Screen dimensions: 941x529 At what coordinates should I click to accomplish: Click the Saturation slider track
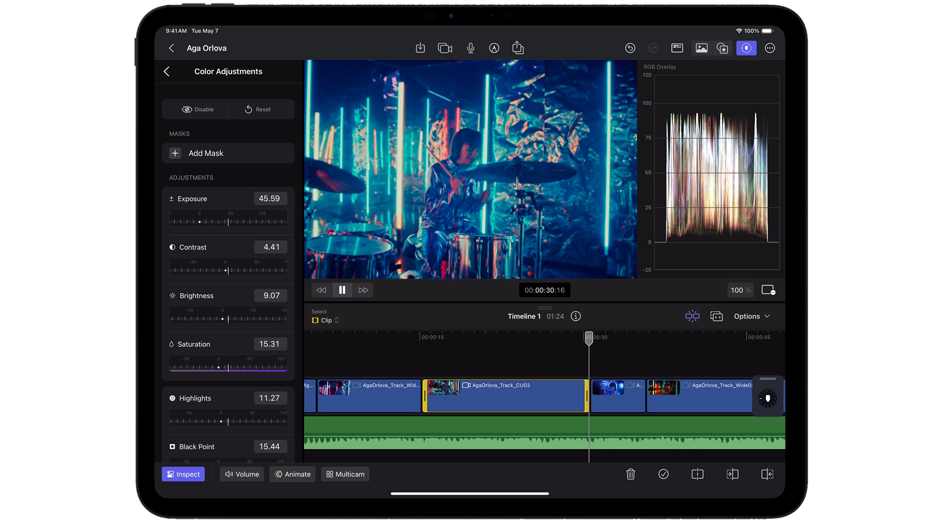tap(228, 367)
